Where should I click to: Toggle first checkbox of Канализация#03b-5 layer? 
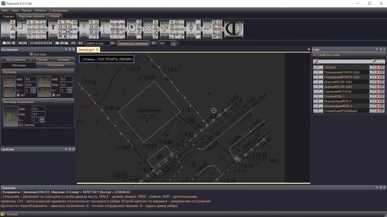[316, 106]
